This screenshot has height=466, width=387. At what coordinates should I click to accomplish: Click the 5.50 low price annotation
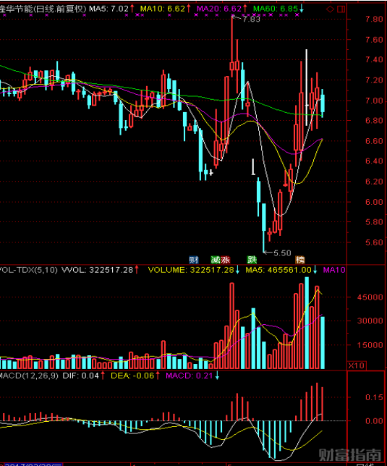click(x=282, y=253)
